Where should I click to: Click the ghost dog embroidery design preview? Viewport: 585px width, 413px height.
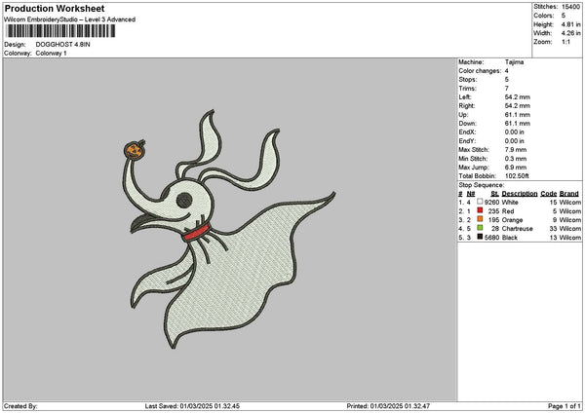click(x=227, y=229)
